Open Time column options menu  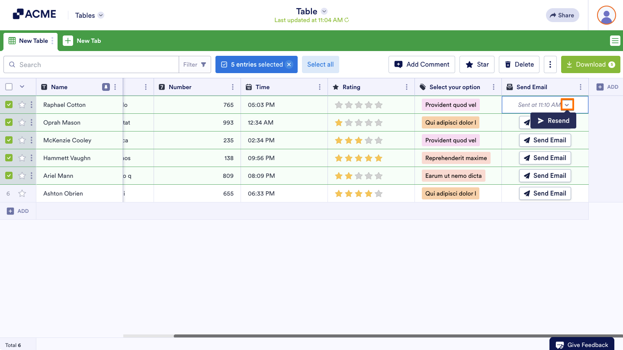coord(320,87)
